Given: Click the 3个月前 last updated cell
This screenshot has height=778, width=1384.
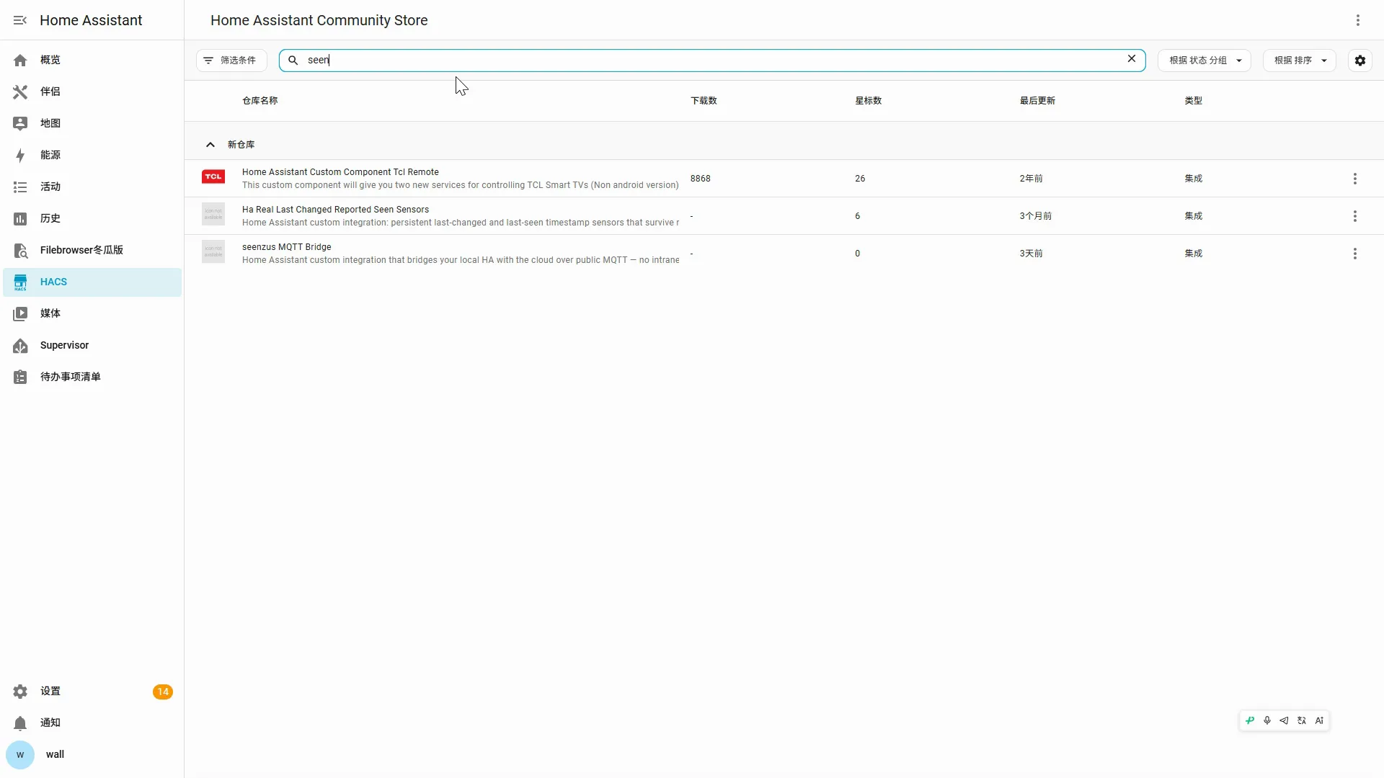Looking at the screenshot, I should pyautogui.click(x=1035, y=216).
